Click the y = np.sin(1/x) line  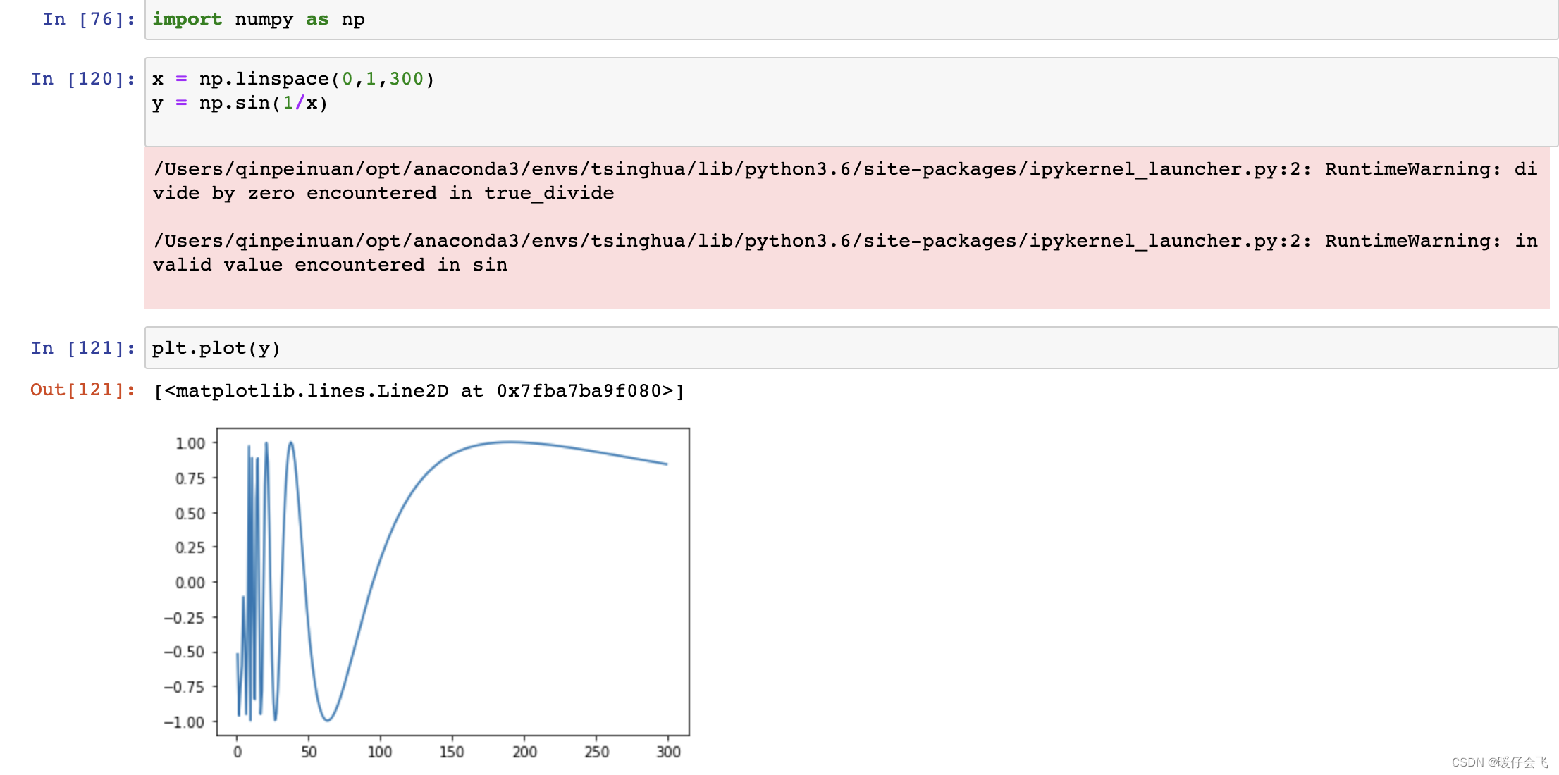[240, 103]
